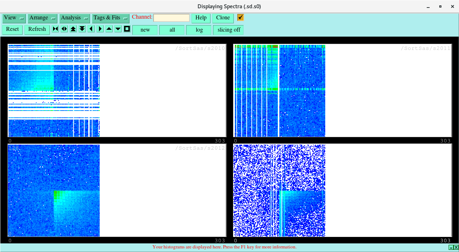The height and width of the screenshot is (252, 459).
Task: Toggle the slicing off button
Action: 228,30
